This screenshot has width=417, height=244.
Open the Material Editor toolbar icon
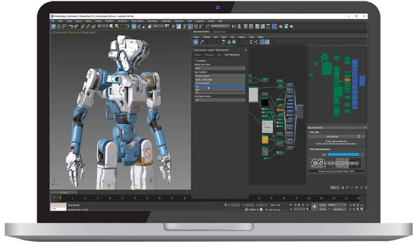274,26
